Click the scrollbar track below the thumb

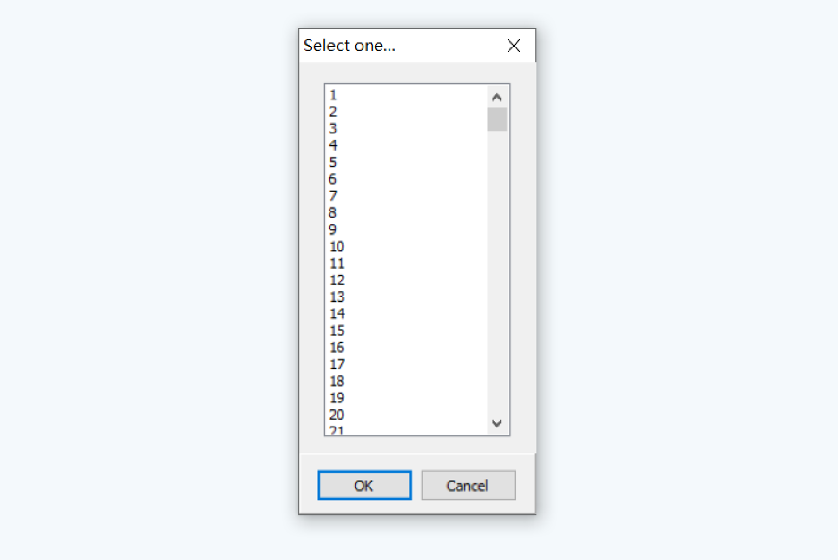497,273
